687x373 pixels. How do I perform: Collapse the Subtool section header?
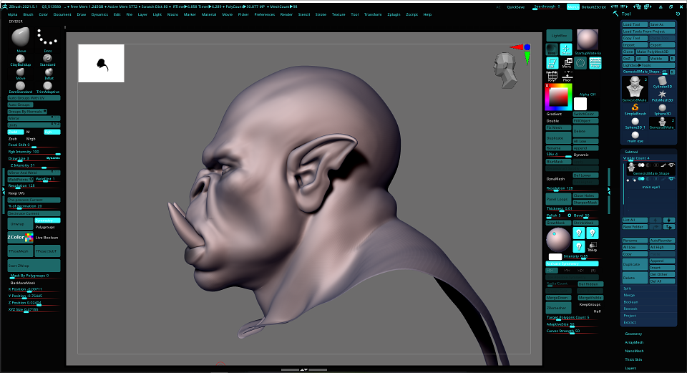[631, 152]
